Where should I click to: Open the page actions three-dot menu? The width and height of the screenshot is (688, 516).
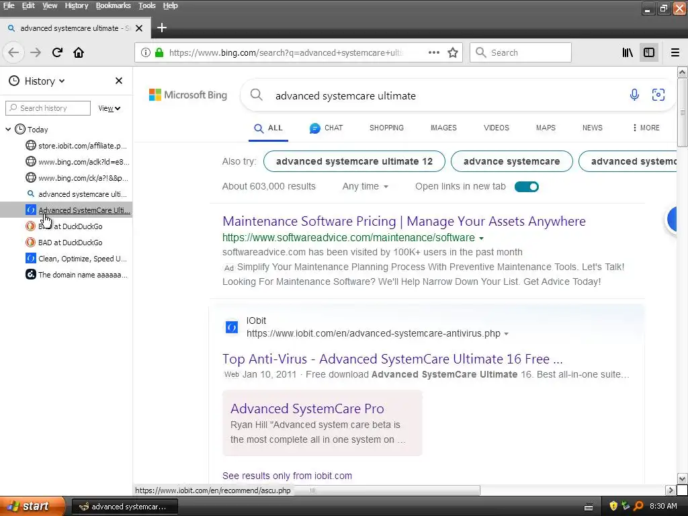(433, 52)
